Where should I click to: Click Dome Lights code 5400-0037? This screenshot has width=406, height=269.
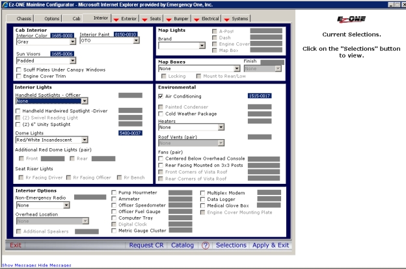point(130,133)
